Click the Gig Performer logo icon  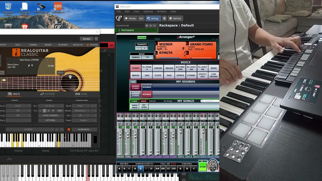click(118, 18)
